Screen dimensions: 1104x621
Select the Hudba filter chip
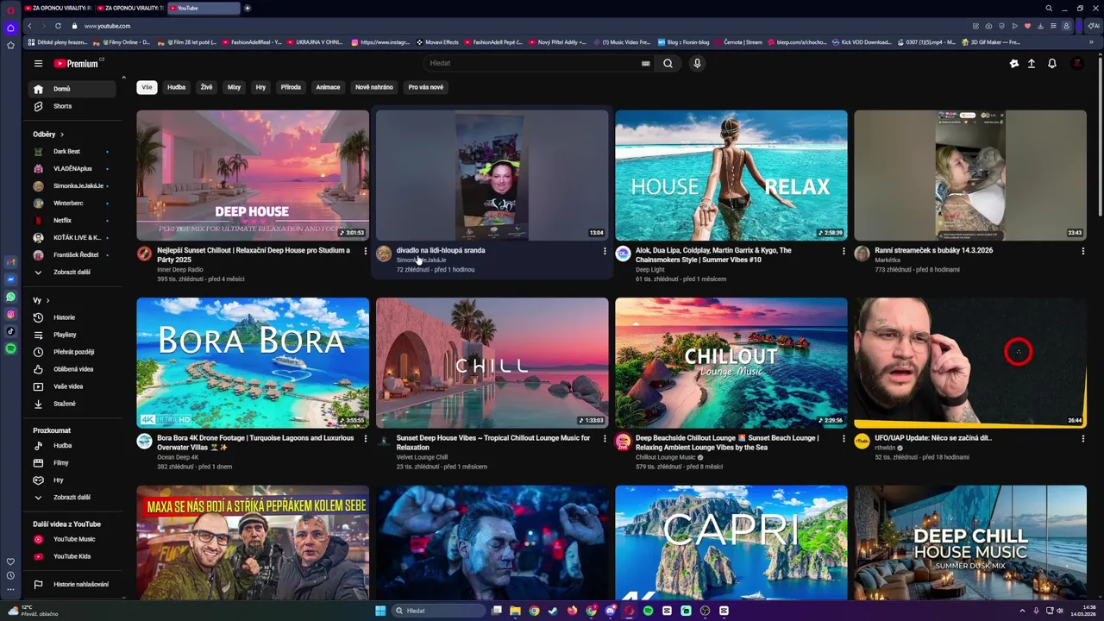pyautogui.click(x=177, y=87)
